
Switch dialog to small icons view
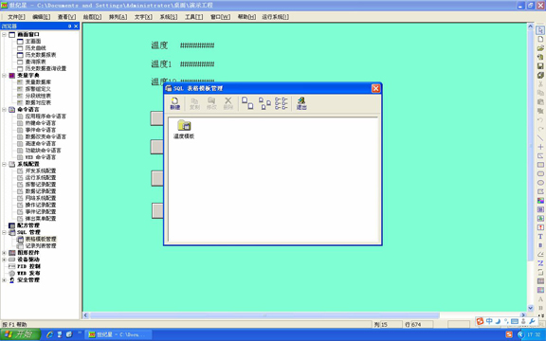264,103
